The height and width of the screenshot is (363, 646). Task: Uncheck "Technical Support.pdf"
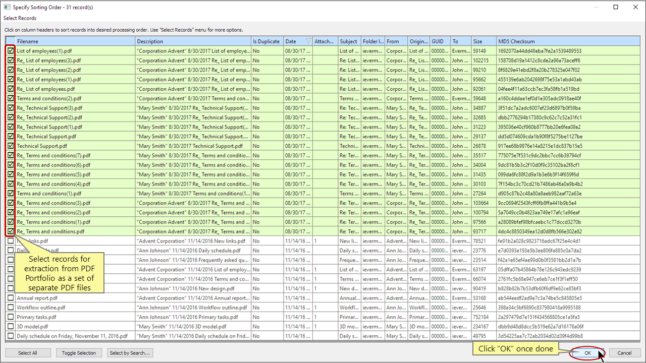(10, 146)
